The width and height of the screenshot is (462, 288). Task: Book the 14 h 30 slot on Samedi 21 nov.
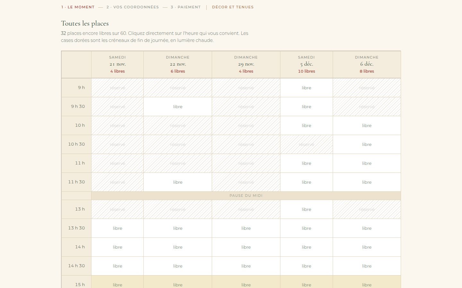click(117, 266)
